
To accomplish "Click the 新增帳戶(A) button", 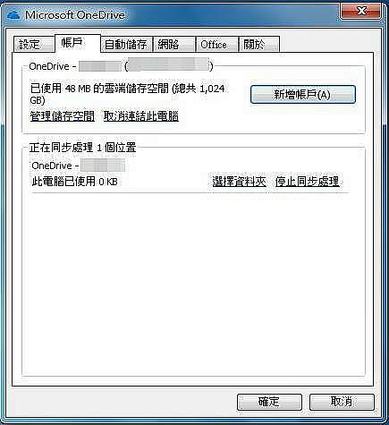I will pyautogui.click(x=302, y=95).
